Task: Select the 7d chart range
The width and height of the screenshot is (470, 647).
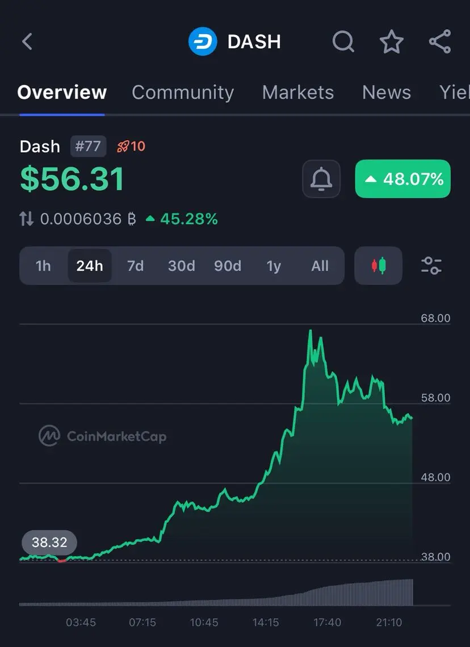Action: (x=135, y=266)
